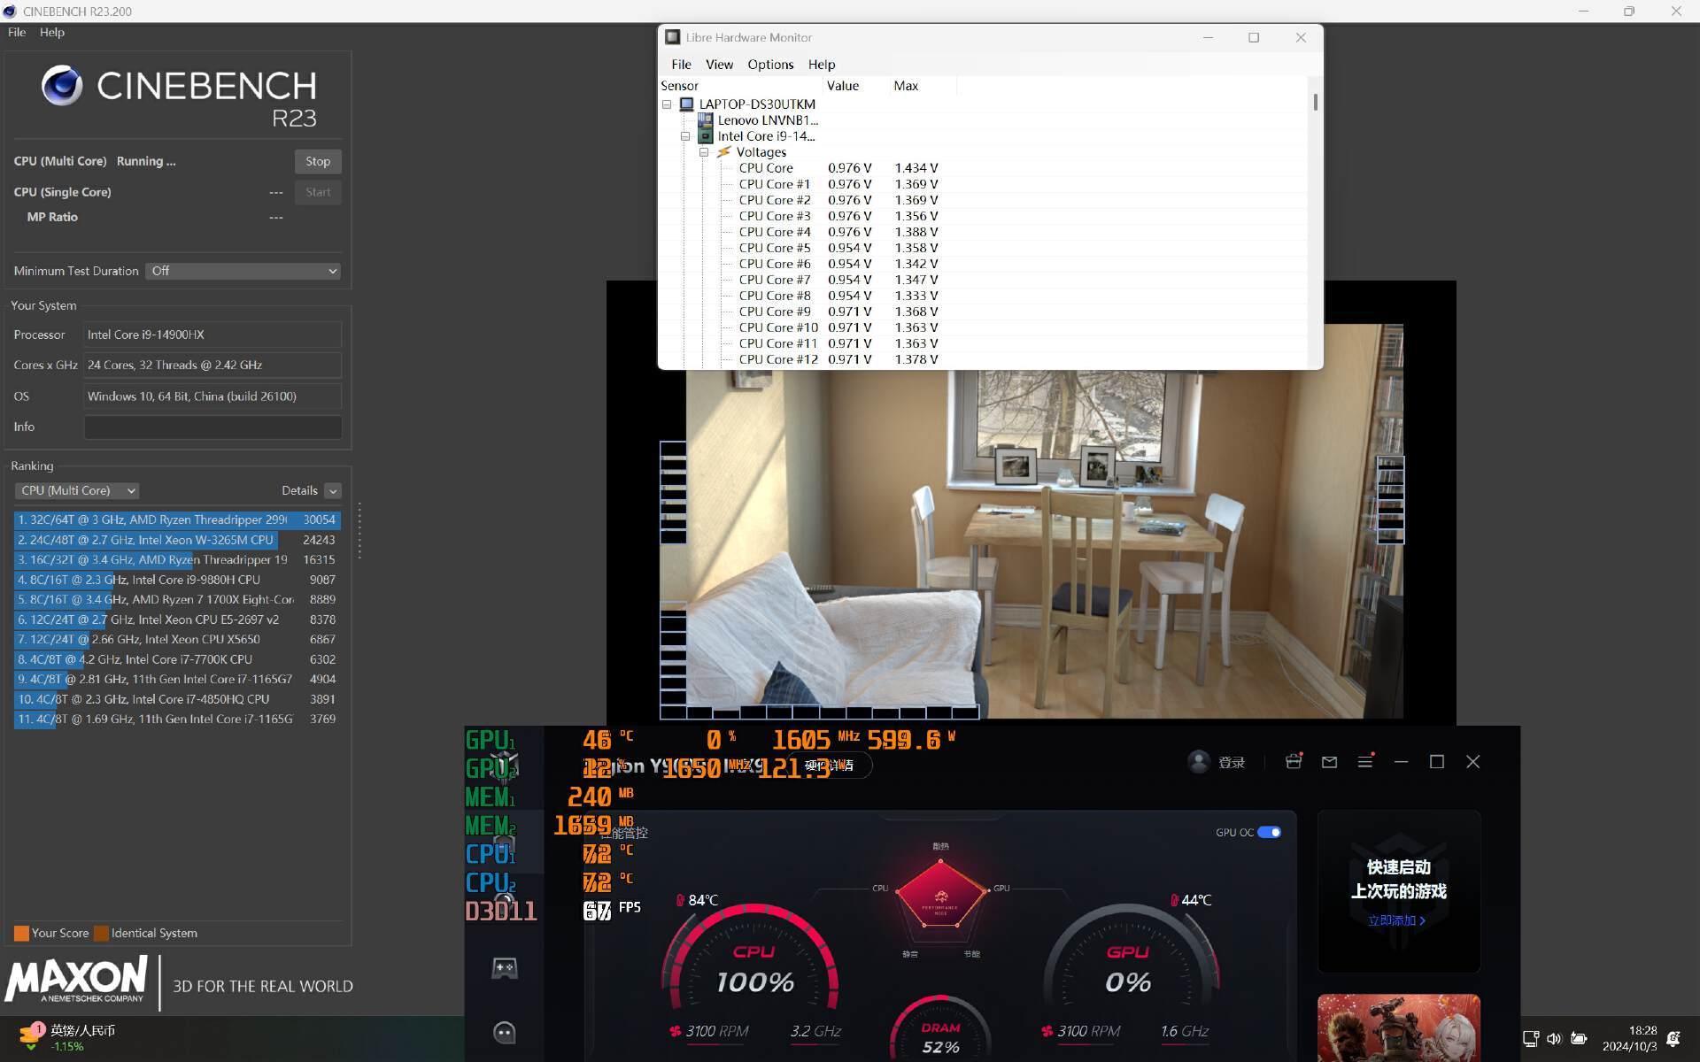Open the toolbox icon in Legion Zone header
Image resolution: width=1700 pixels, height=1062 pixels.
click(x=1294, y=761)
